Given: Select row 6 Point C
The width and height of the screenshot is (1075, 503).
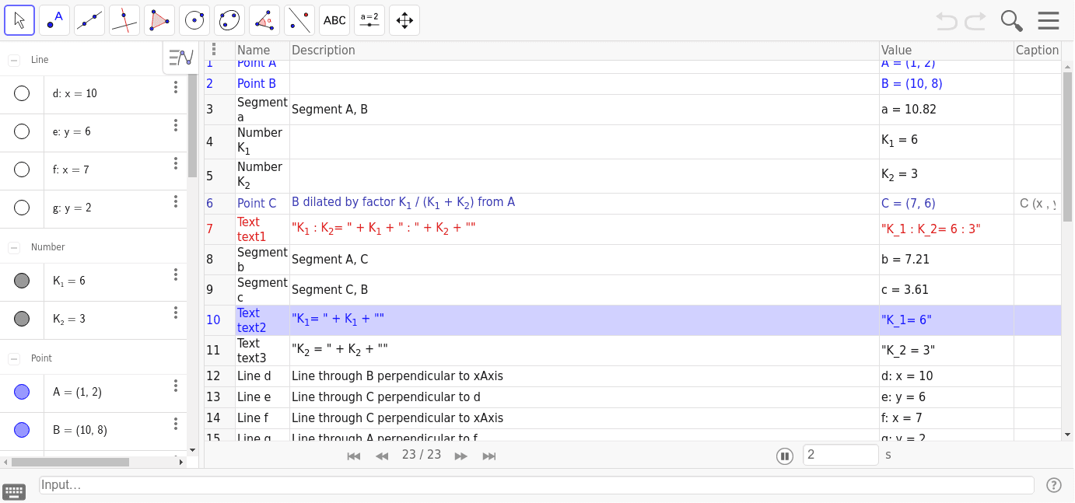Looking at the screenshot, I should tap(632, 204).
